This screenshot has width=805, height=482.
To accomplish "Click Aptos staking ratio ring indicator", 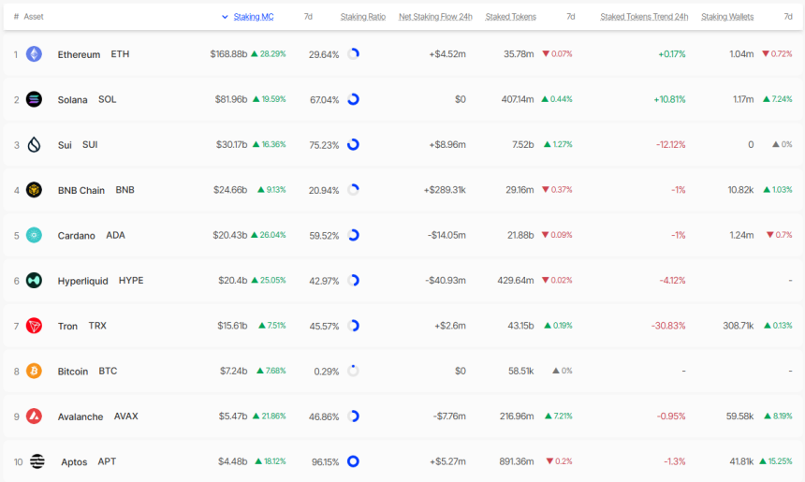I will (x=353, y=461).
